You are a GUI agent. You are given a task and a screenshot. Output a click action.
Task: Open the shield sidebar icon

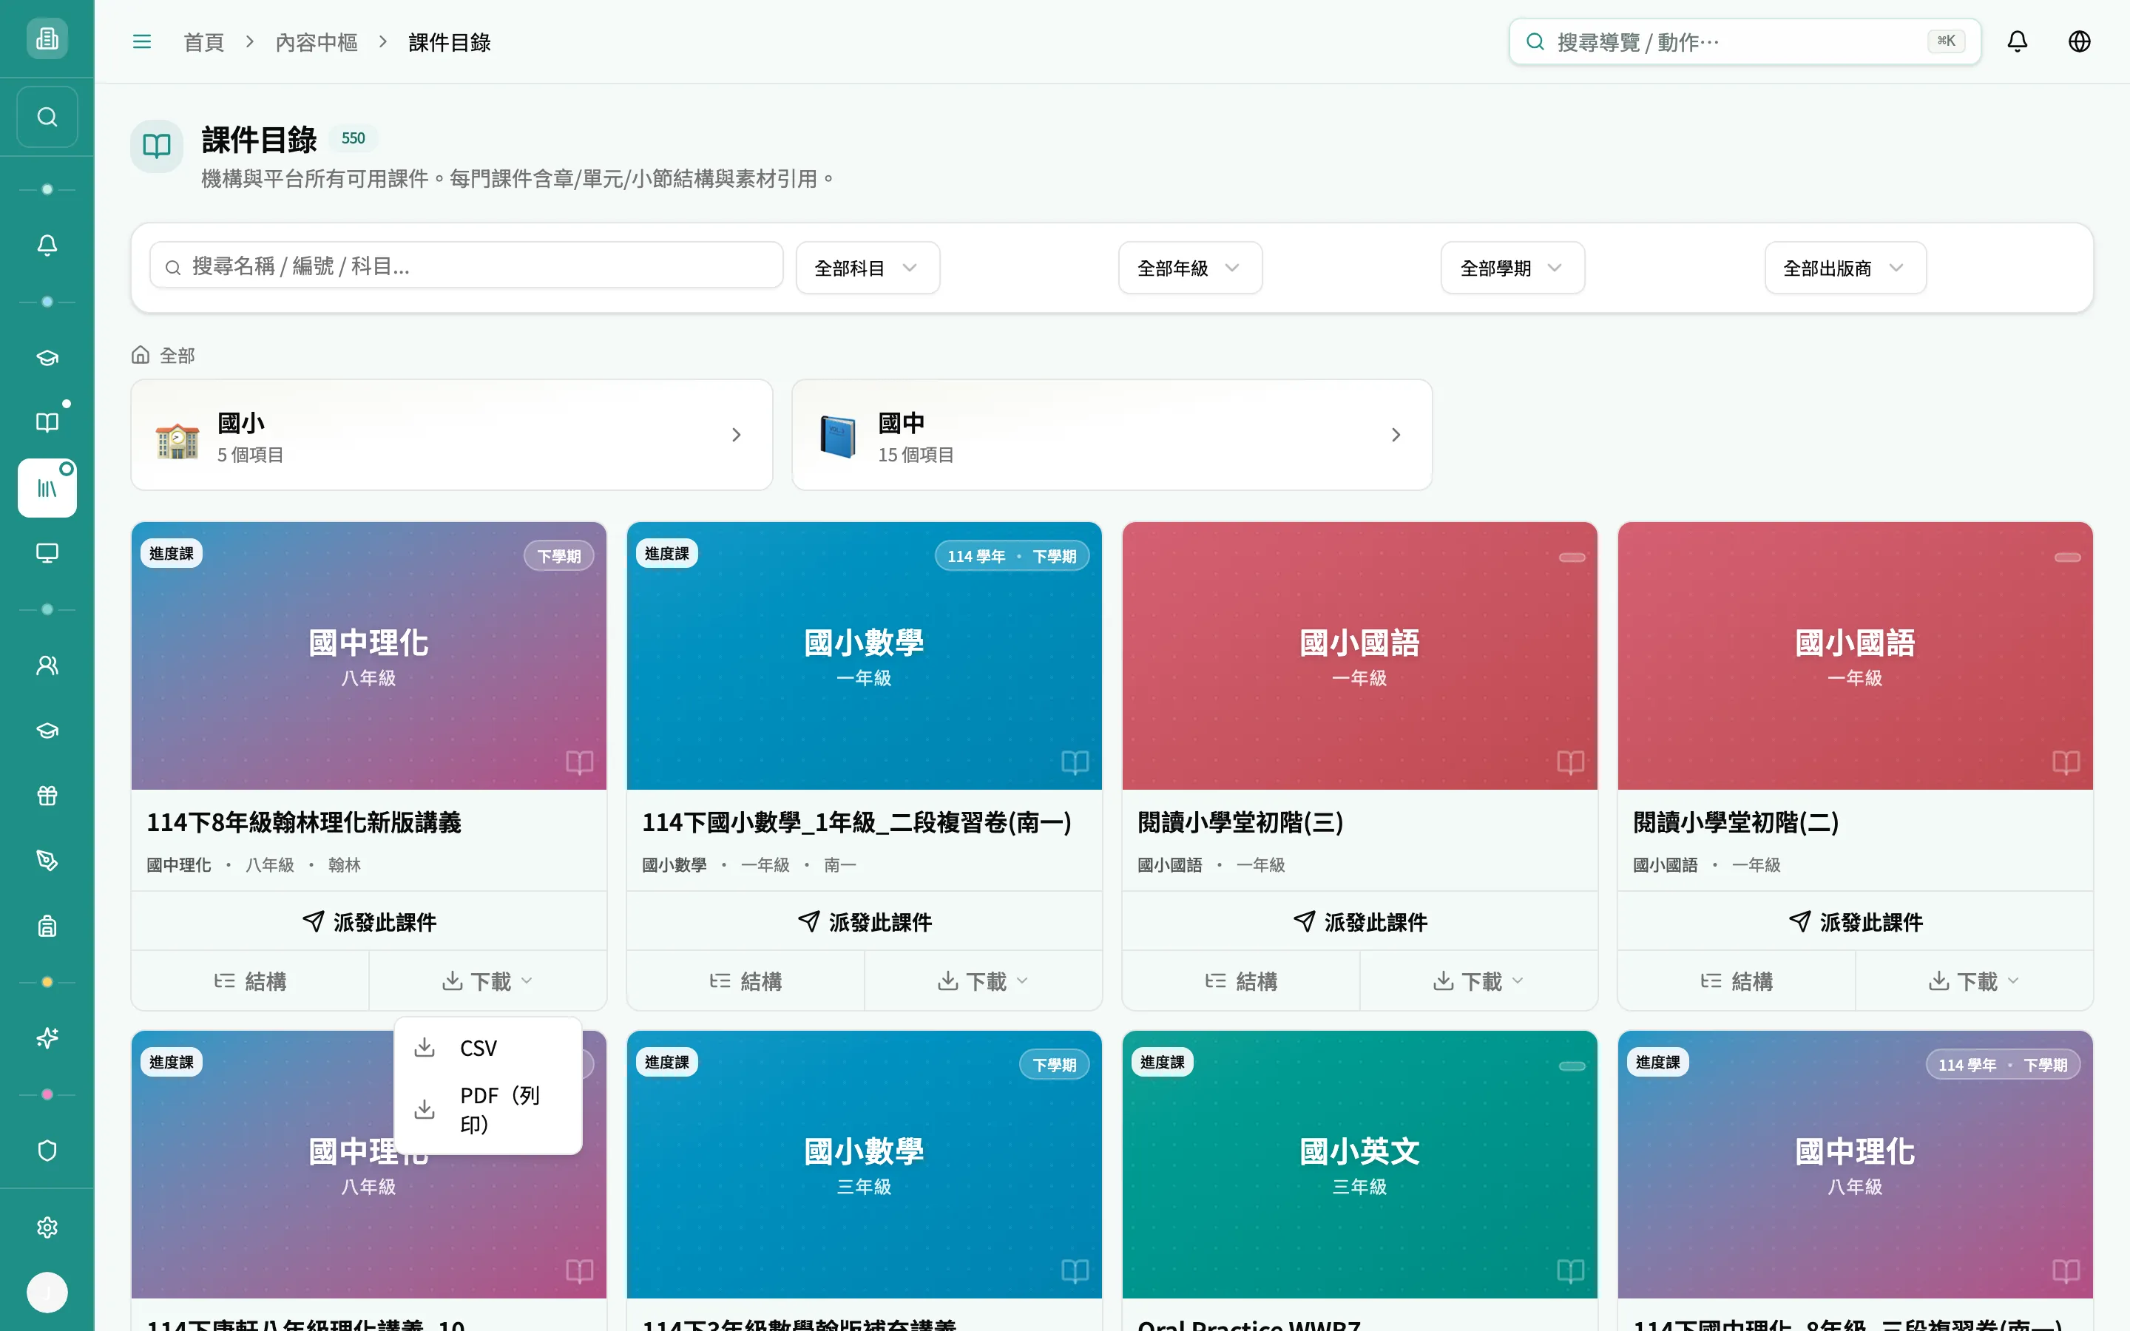[x=47, y=1151]
